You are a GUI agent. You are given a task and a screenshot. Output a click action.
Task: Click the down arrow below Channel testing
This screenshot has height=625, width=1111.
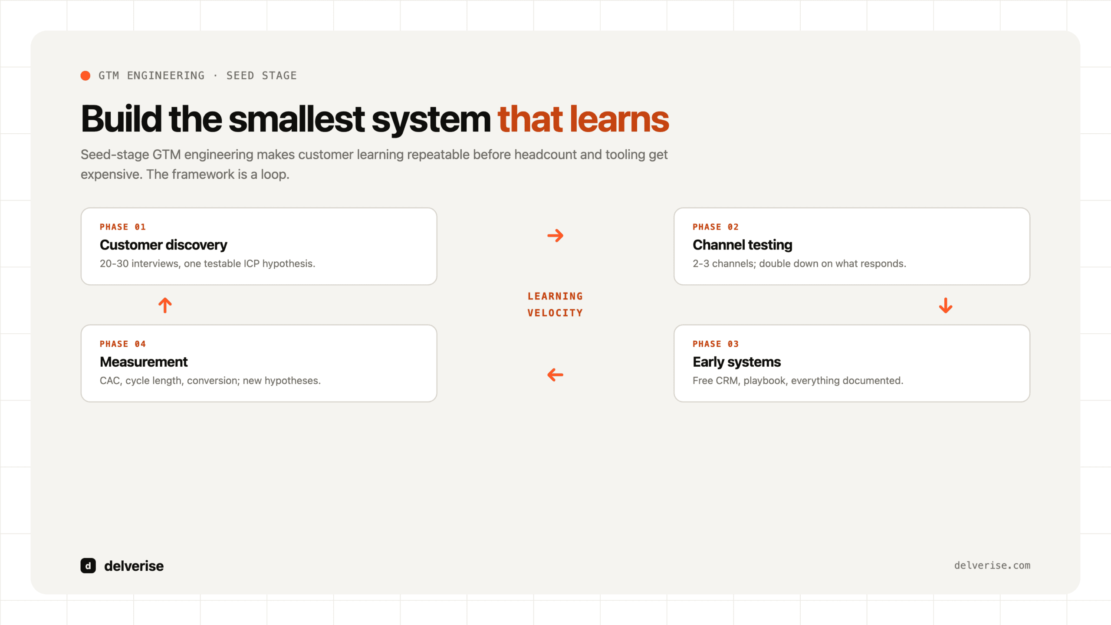946,306
